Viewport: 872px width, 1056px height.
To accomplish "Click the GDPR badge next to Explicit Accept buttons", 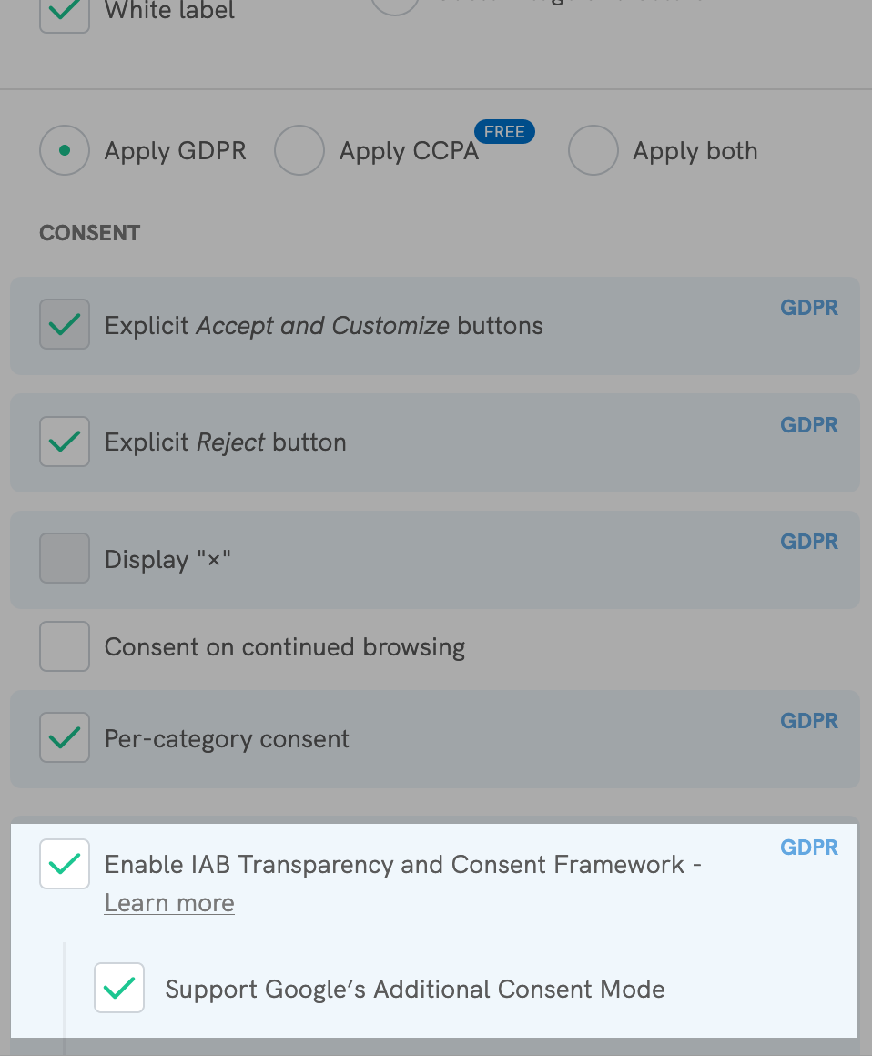I will (808, 308).
